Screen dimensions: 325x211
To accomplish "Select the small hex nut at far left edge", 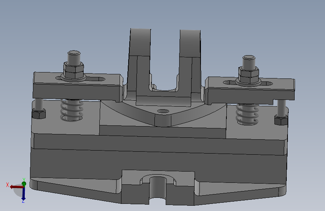I will (39, 114).
